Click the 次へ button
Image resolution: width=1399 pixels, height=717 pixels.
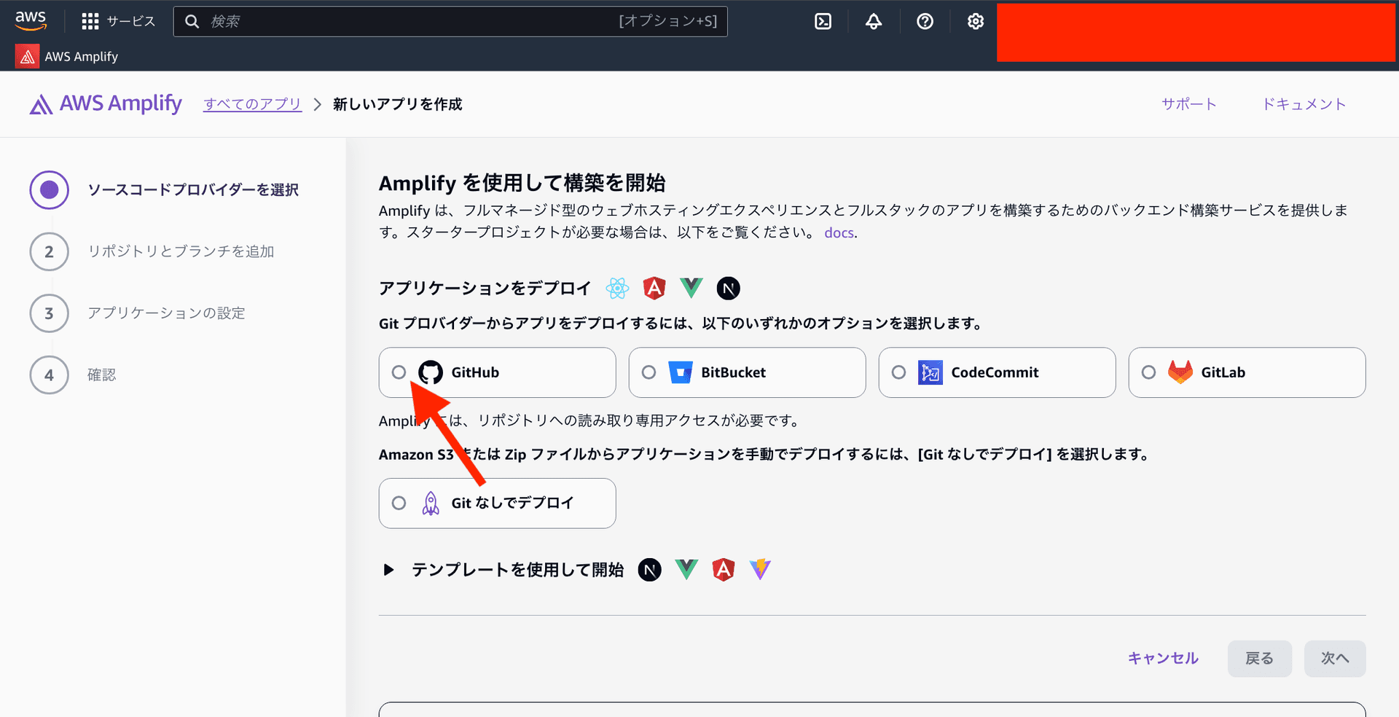point(1335,659)
